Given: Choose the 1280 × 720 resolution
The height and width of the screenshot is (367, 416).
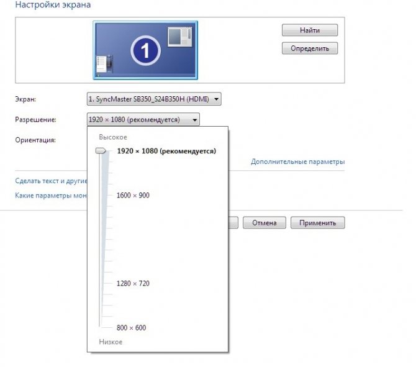Looking at the screenshot, I should (133, 284).
